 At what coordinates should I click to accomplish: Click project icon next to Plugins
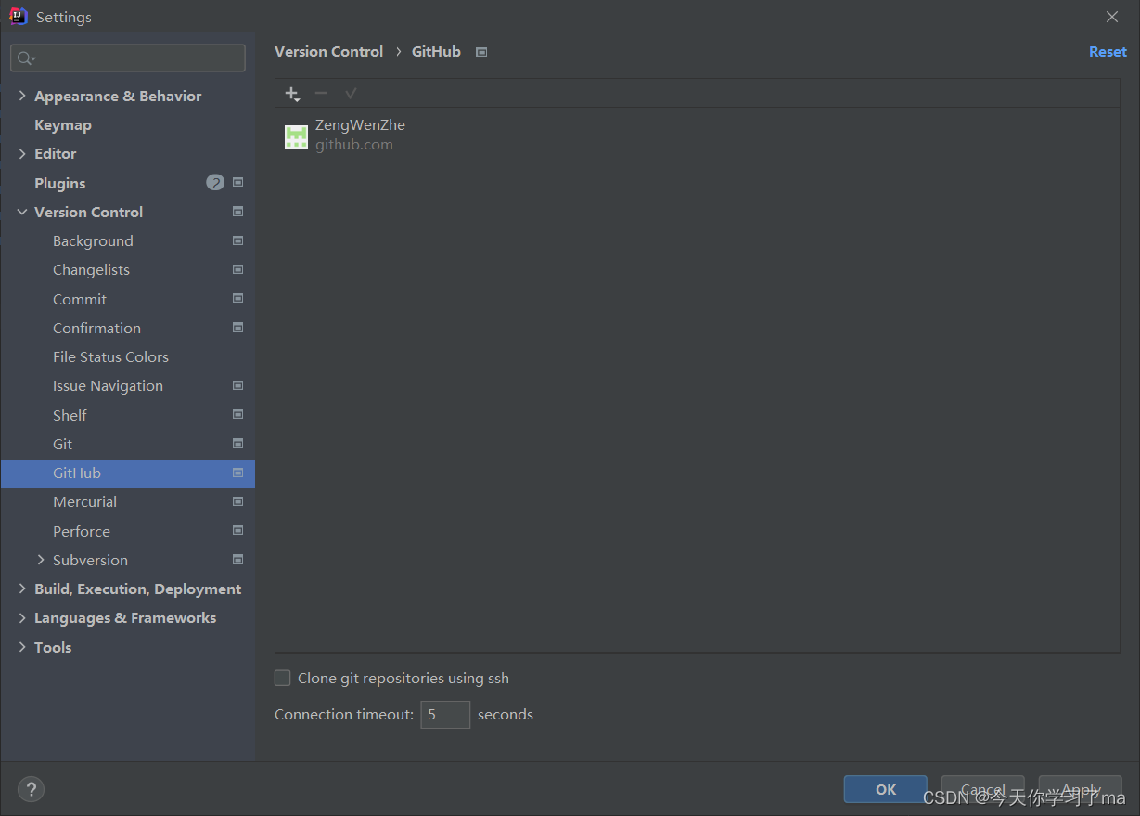click(238, 183)
